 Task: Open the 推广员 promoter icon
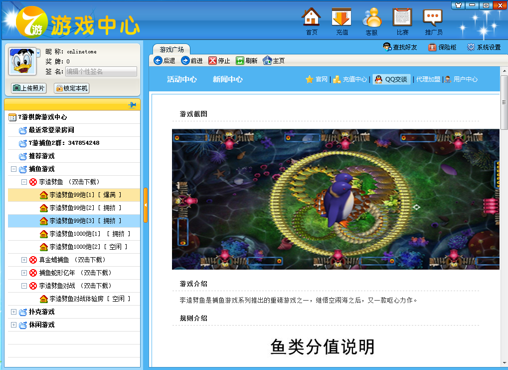point(433,21)
